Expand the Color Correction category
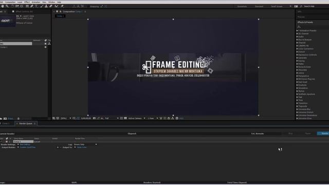The height and width of the screenshot is (185, 329). pos(297,49)
